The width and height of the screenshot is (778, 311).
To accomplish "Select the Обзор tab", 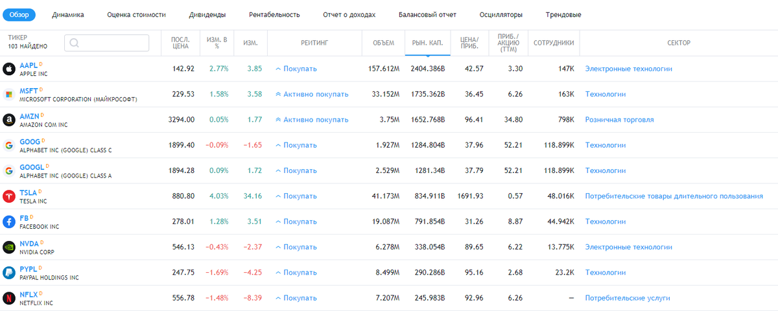I will [x=19, y=14].
